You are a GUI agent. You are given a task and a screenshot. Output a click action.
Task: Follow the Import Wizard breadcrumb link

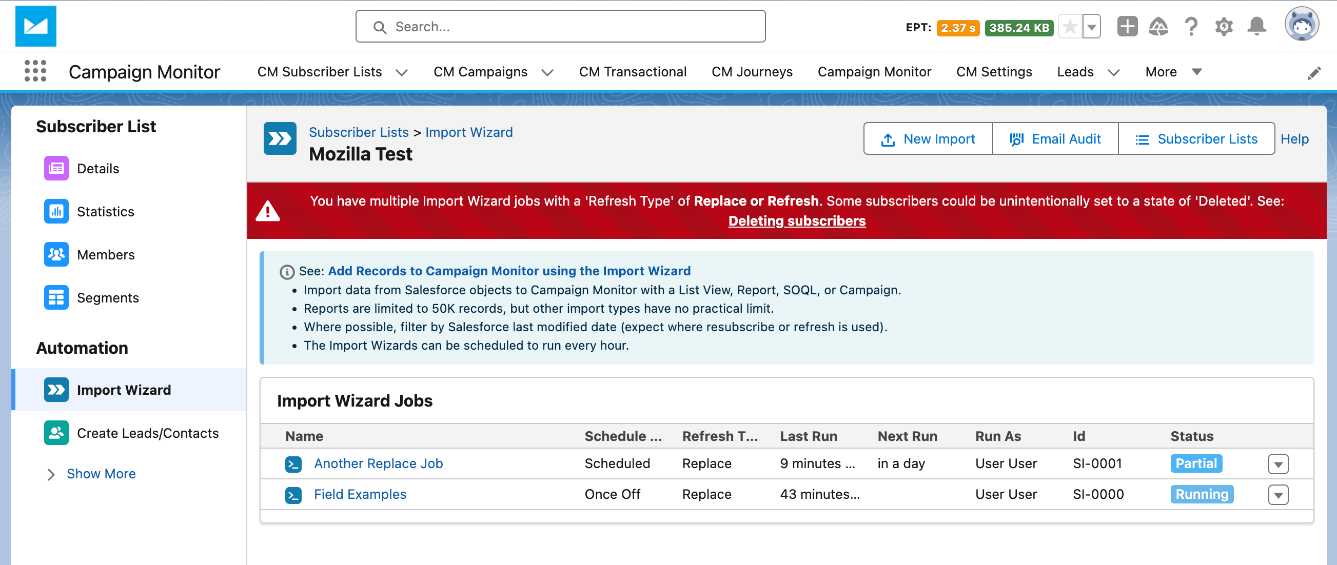click(x=469, y=132)
